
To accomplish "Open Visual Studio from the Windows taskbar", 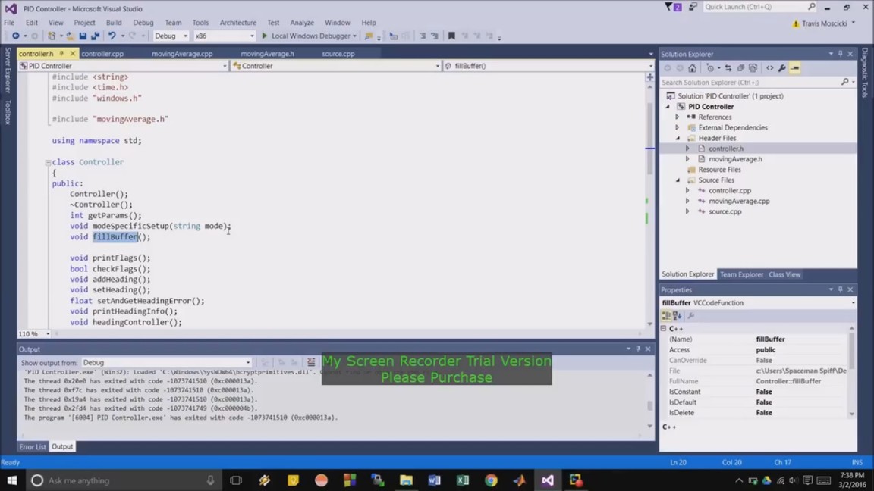I will [x=547, y=480].
